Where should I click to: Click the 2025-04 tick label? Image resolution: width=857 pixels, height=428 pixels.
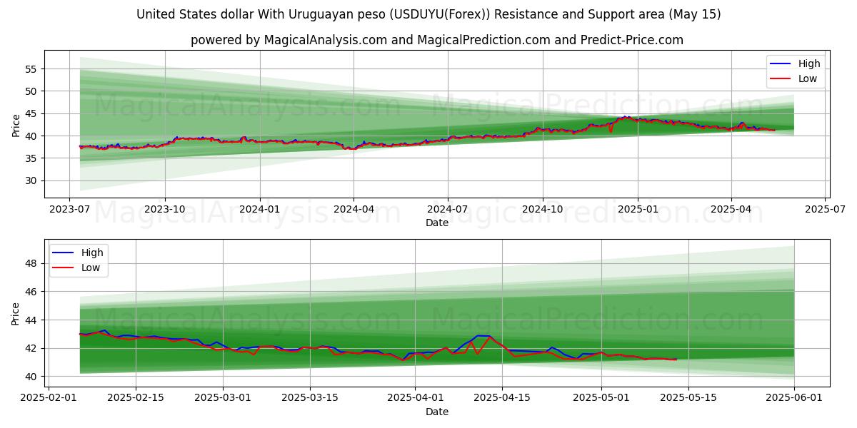click(x=731, y=210)
